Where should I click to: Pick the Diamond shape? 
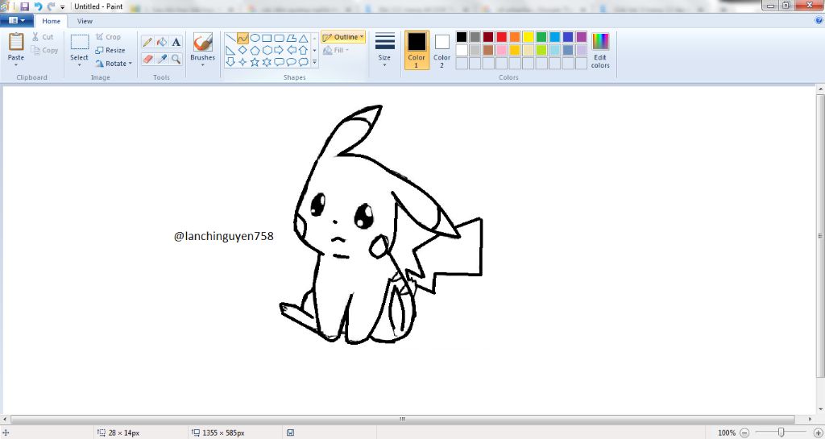point(243,51)
